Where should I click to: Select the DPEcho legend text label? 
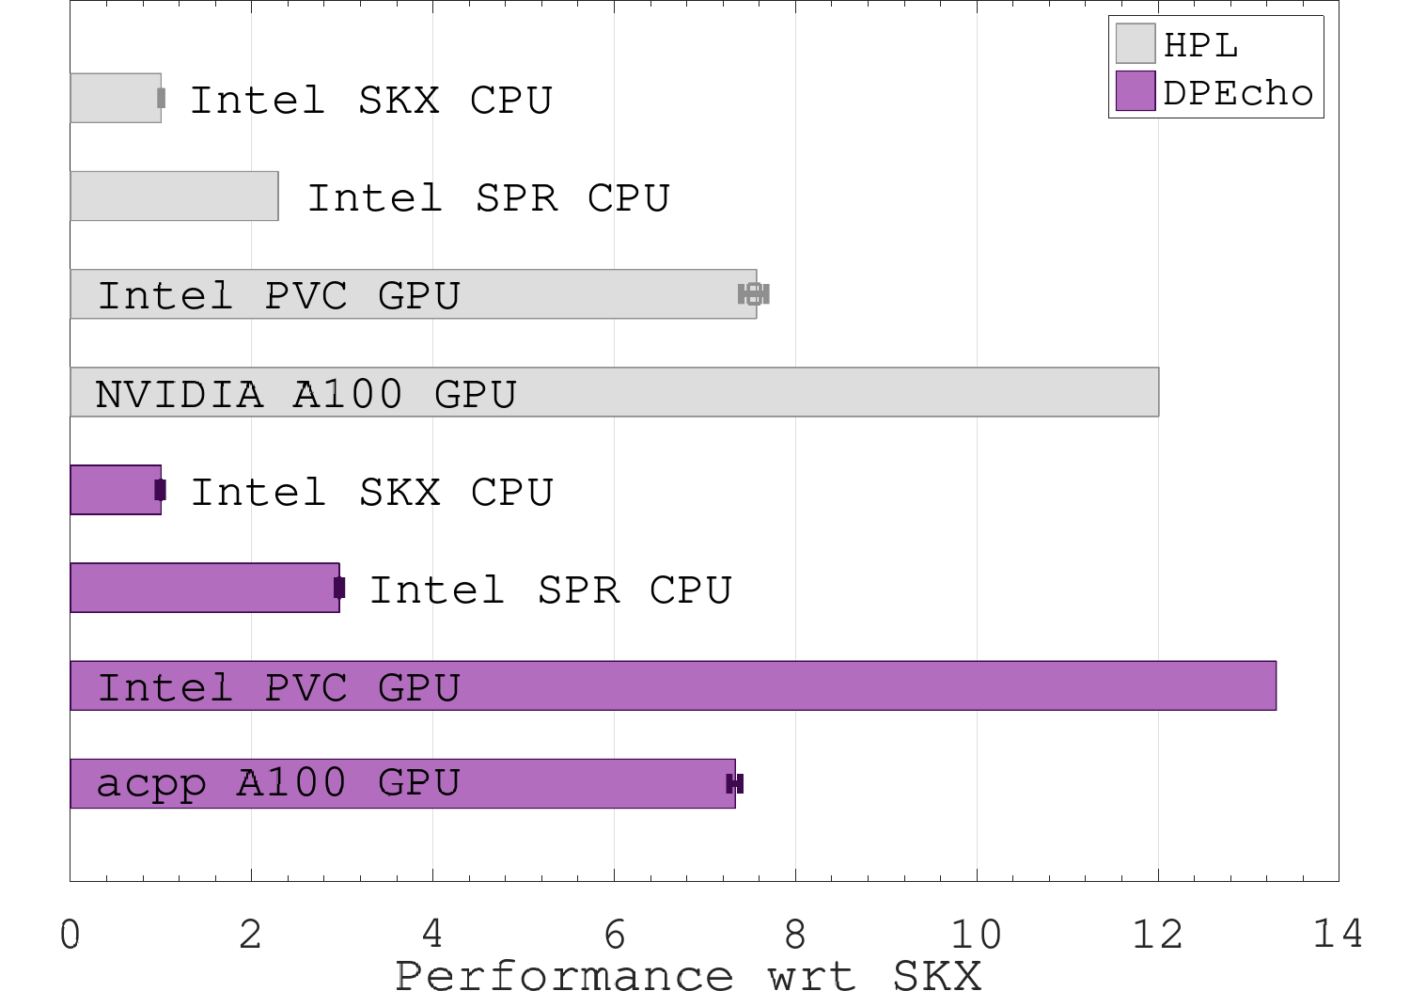coord(1238,93)
